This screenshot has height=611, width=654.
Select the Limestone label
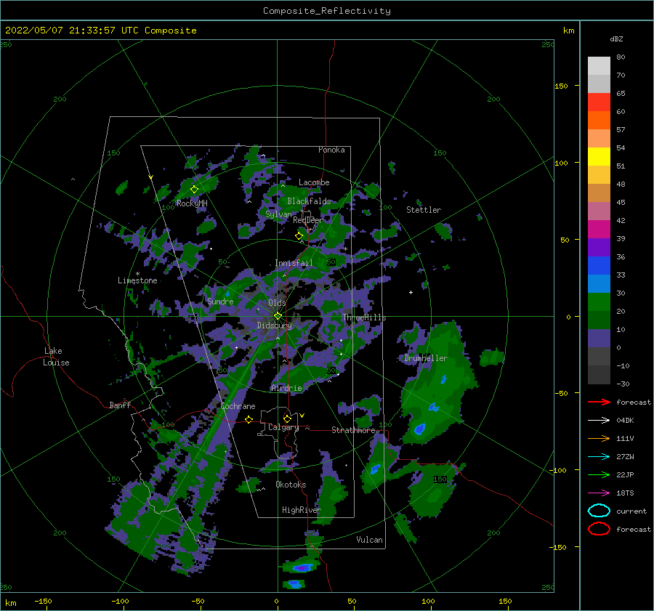[x=137, y=280]
